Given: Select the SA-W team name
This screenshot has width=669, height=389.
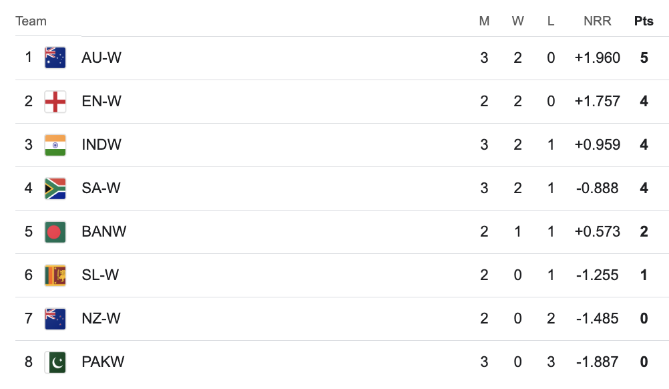Looking at the screenshot, I should click(101, 188).
